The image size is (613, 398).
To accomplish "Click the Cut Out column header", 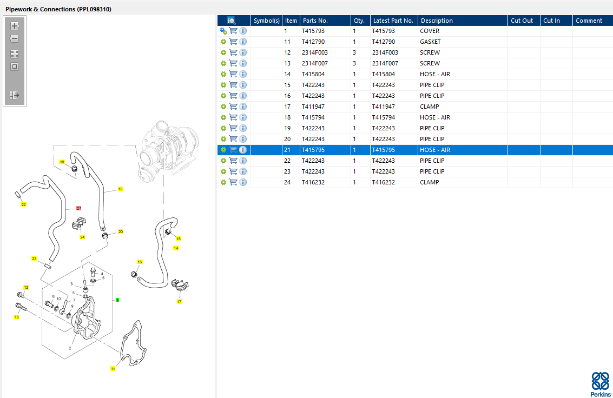I will point(524,21).
